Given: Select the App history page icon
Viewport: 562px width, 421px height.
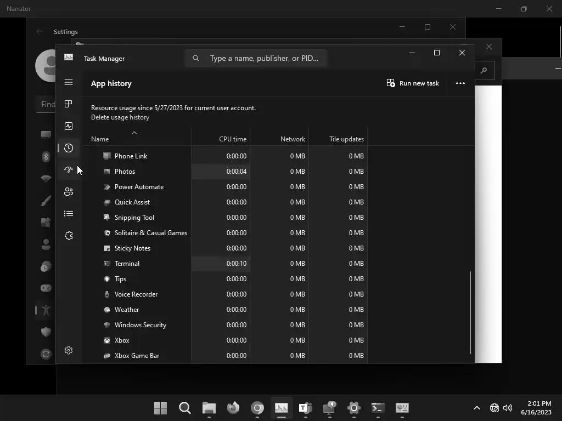Looking at the screenshot, I should [69, 148].
